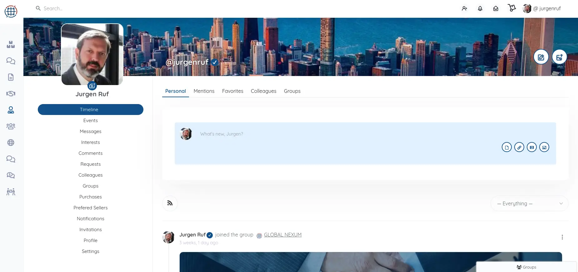Screen dimensions: 578x272
Task: Click the add friend icon in header
Action: point(464,9)
